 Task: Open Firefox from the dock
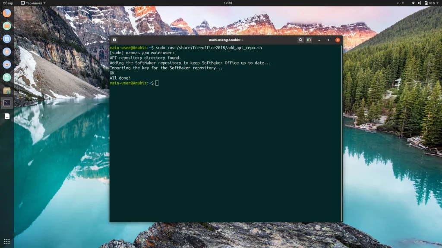click(7, 13)
